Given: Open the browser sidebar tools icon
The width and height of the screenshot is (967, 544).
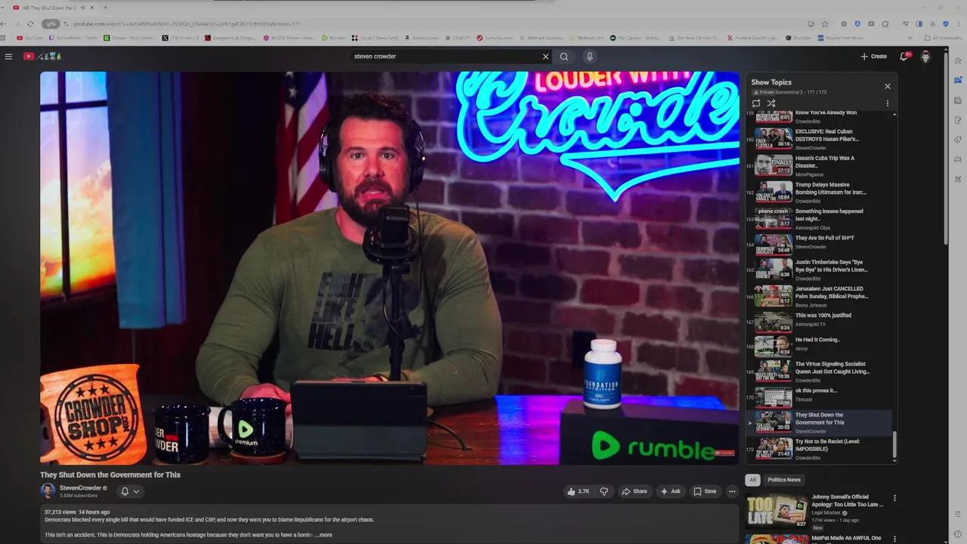Looking at the screenshot, I should tap(958, 179).
